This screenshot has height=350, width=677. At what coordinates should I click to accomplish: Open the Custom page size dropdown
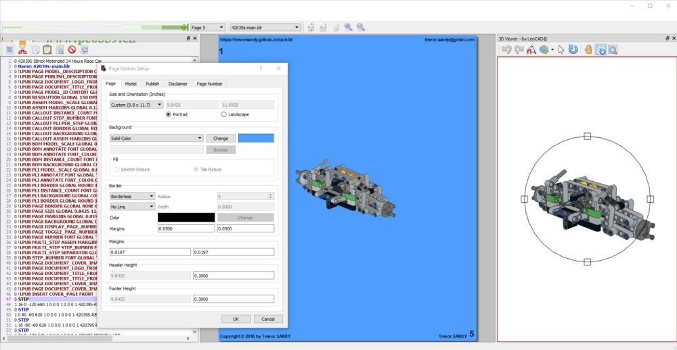pos(136,105)
